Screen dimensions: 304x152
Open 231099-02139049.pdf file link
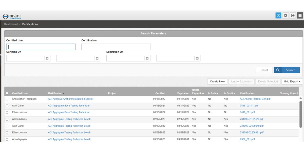[252, 126]
